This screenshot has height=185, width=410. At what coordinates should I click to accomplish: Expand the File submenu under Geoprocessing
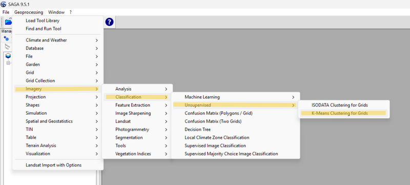[x=57, y=56]
